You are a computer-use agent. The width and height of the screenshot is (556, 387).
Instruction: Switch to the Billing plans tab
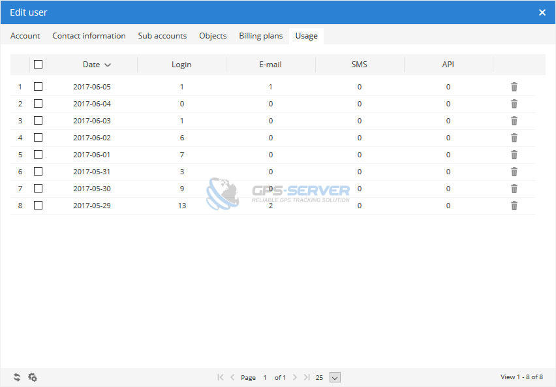(x=260, y=36)
